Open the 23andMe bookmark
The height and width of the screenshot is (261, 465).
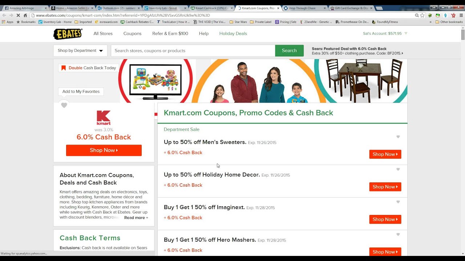point(316,22)
